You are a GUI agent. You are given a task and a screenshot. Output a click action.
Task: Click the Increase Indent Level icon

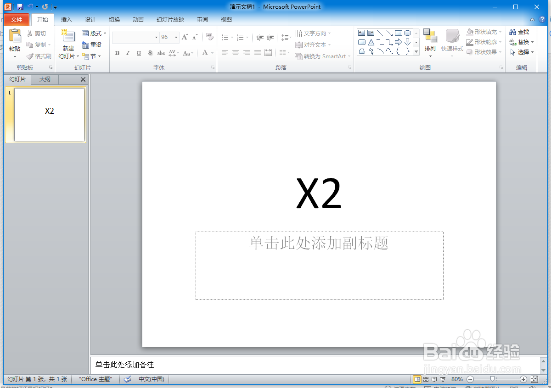pos(270,37)
